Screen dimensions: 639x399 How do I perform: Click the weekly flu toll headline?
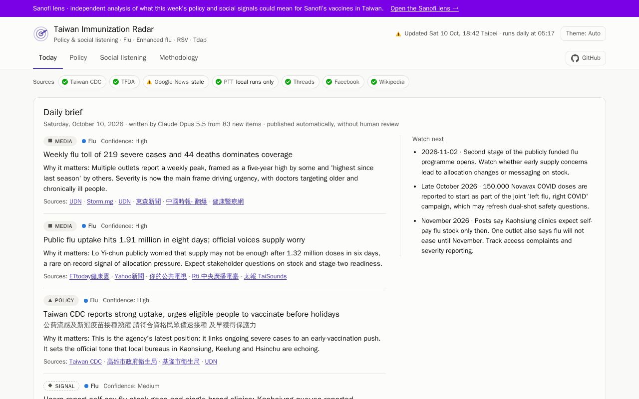point(168,155)
